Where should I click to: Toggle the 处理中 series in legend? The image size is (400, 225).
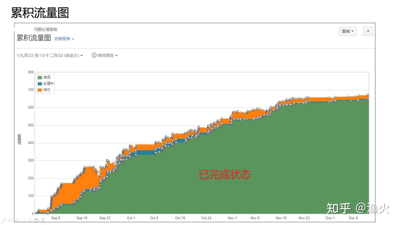tap(40, 84)
